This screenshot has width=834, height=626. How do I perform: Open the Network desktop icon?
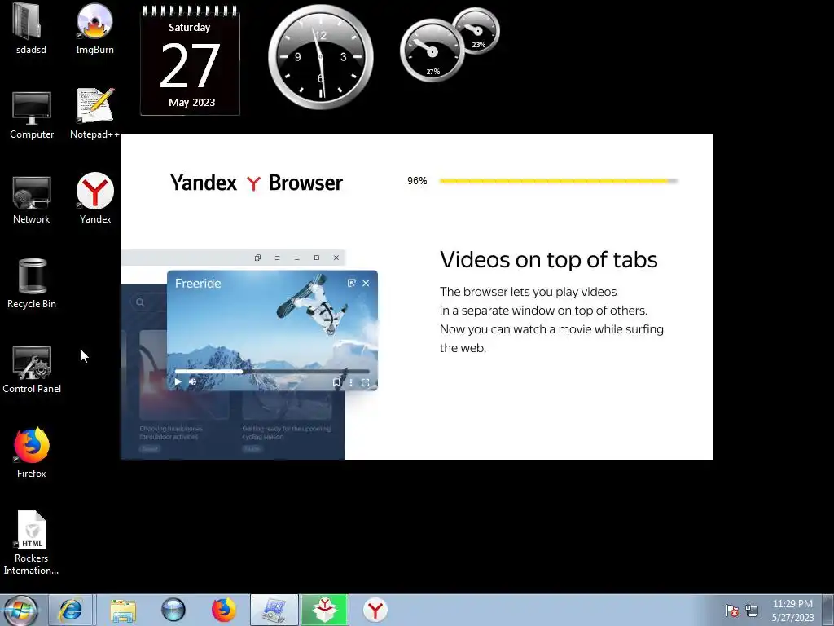(x=32, y=200)
